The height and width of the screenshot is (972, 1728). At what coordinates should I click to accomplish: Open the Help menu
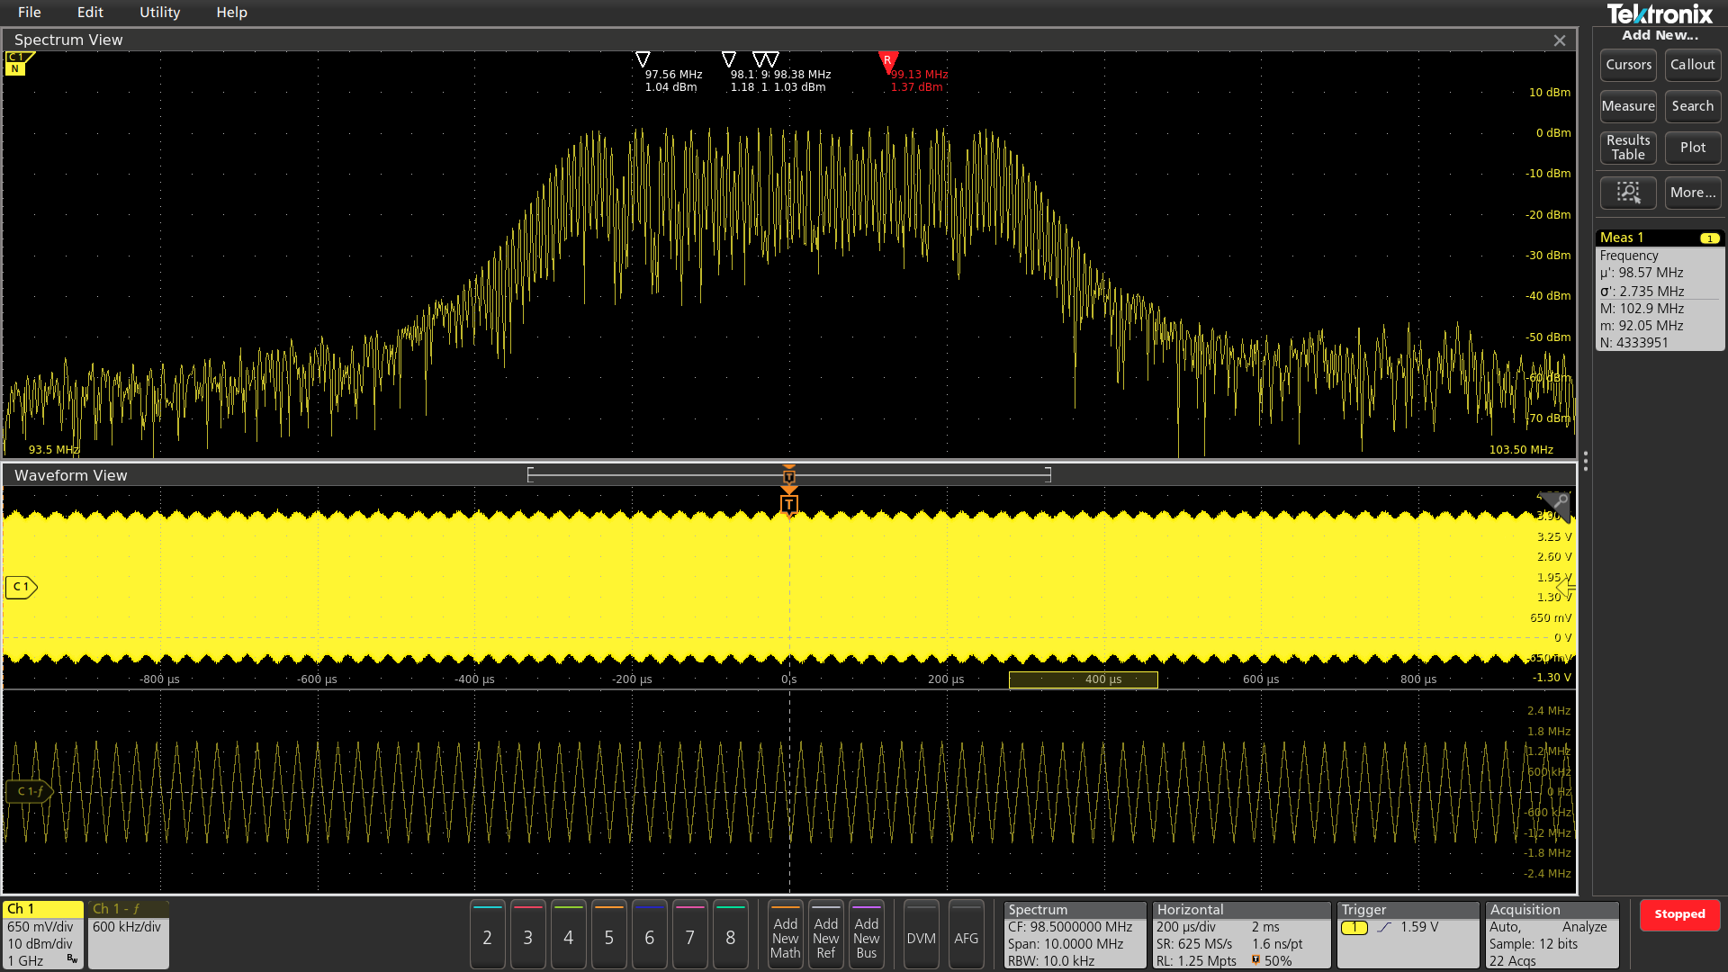231,13
